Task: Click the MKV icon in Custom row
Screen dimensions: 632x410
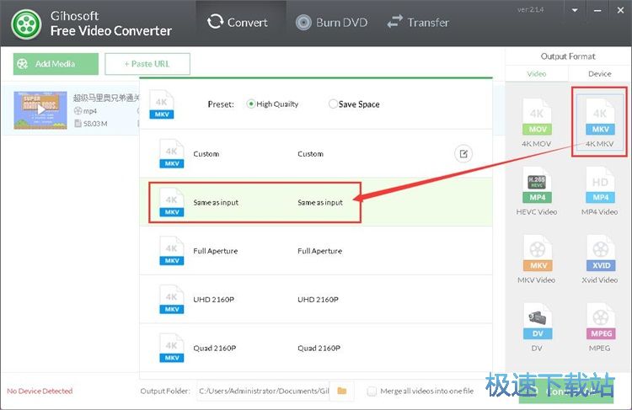Action: (172, 153)
